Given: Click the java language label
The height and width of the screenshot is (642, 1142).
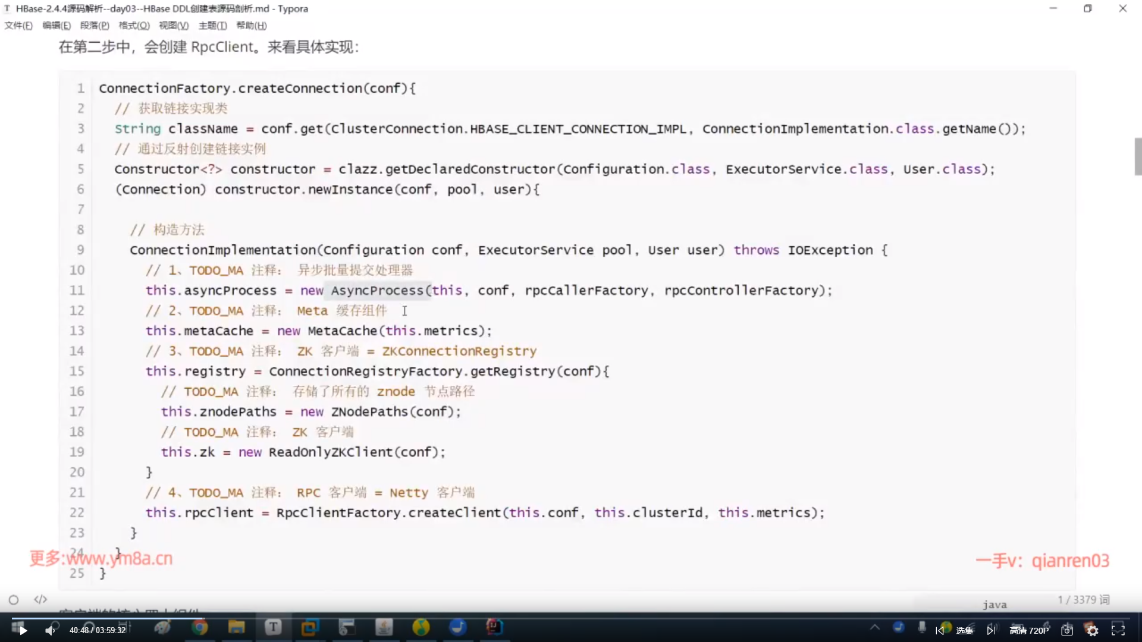Looking at the screenshot, I should (994, 605).
